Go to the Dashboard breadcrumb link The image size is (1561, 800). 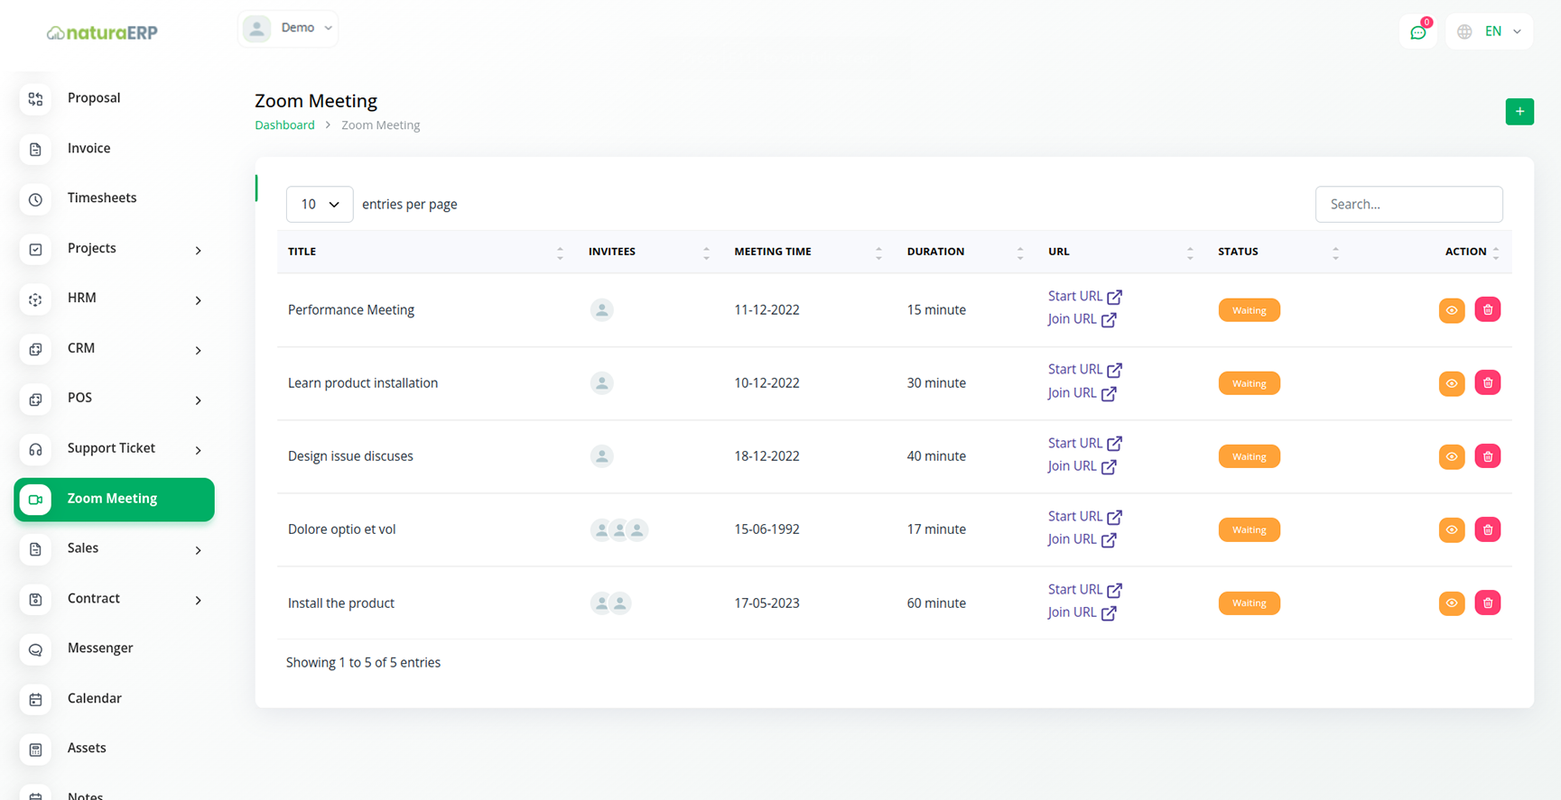click(x=284, y=125)
